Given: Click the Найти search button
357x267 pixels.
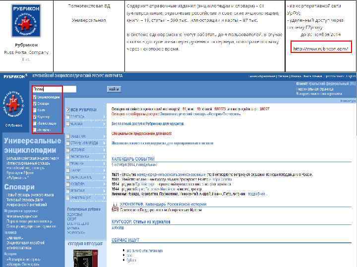Looking at the screenshot, I should coord(114,89).
